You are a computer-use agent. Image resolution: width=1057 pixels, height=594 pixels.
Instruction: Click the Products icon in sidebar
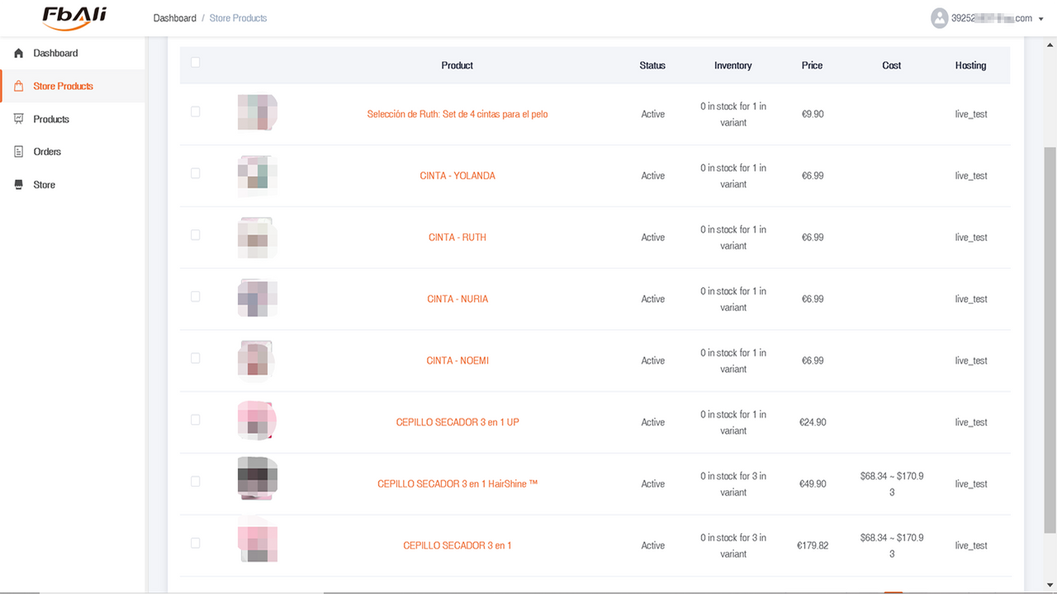point(19,120)
